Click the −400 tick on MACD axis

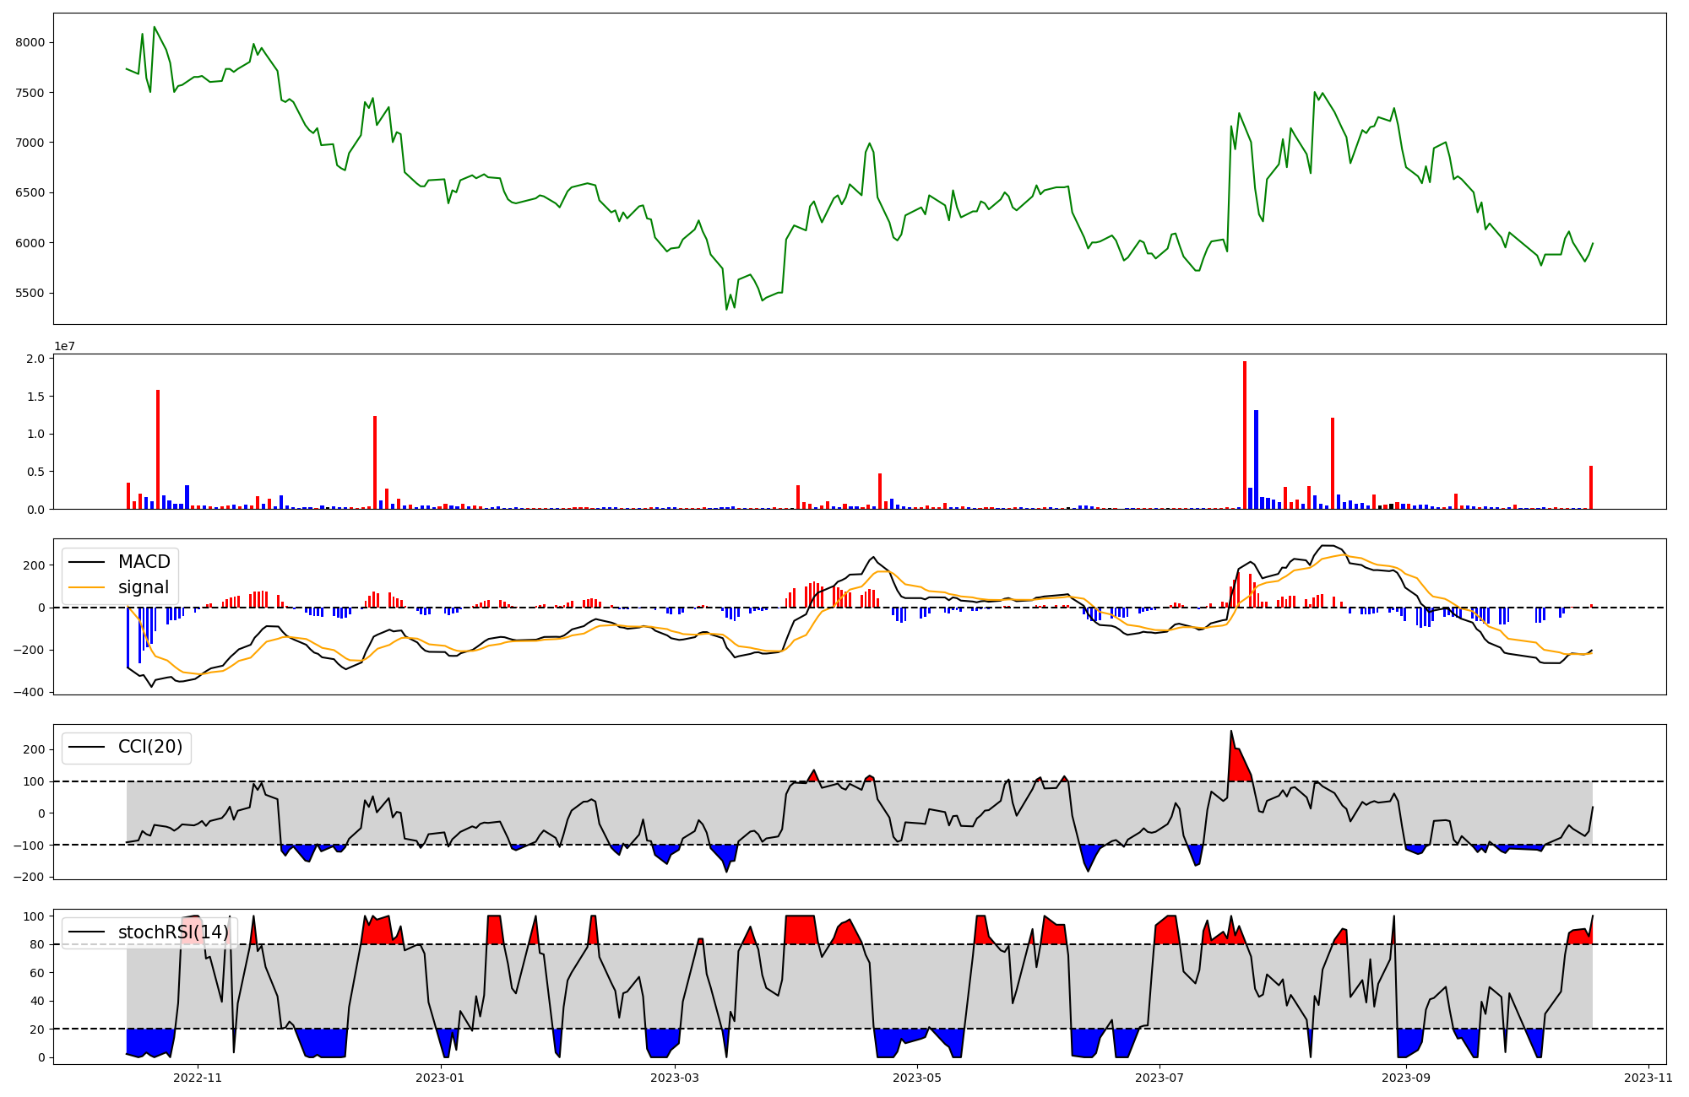tap(28, 692)
